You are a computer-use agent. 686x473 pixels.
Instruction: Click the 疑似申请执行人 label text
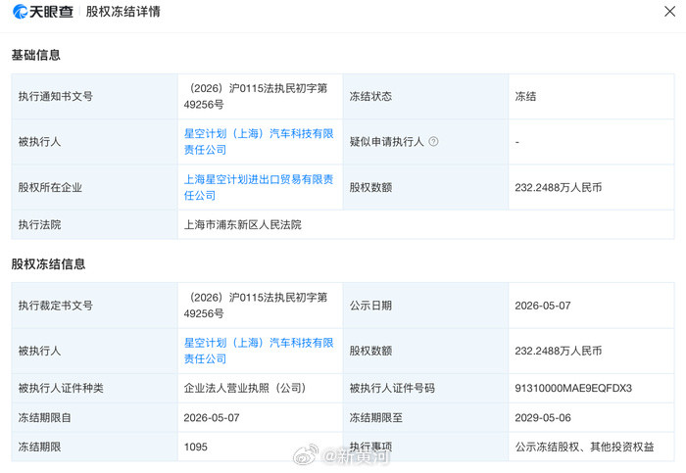pyautogui.click(x=387, y=142)
